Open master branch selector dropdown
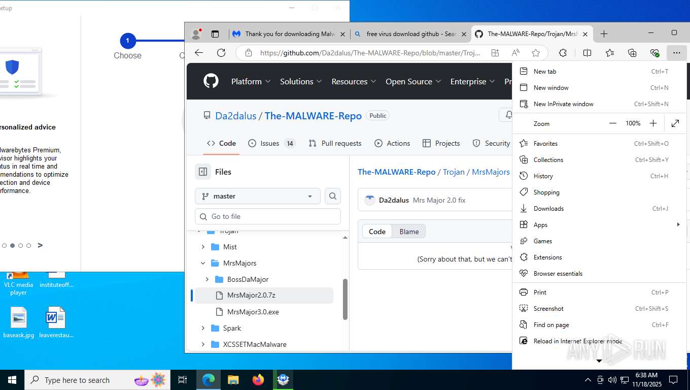The height and width of the screenshot is (390, 690). [x=258, y=196]
